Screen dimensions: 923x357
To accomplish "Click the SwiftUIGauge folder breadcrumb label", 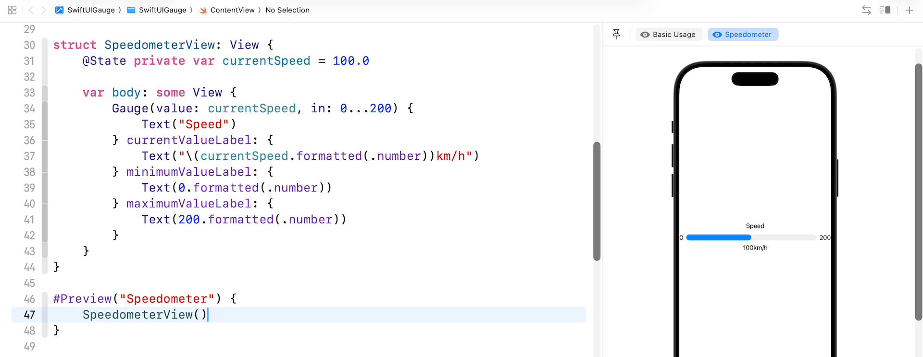I will coord(162,10).
